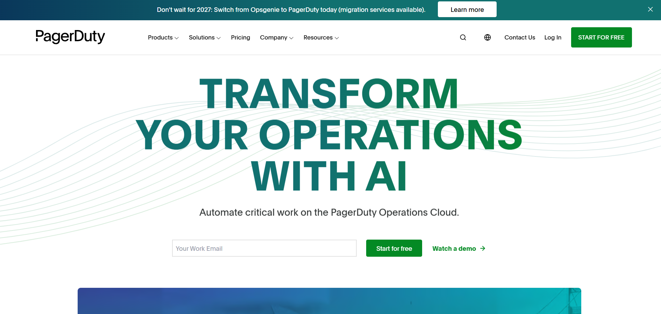Click the Start for free hero button
This screenshot has width=661, height=314.
click(394, 248)
